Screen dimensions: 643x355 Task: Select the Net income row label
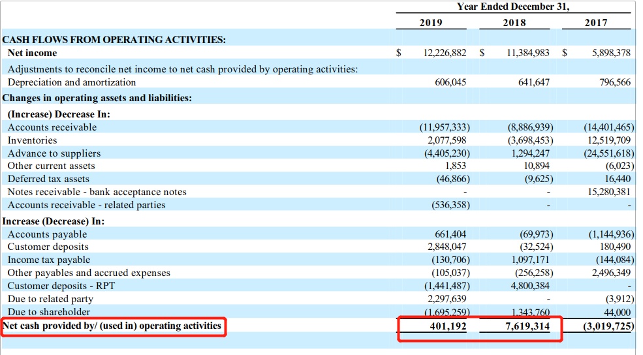click(x=32, y=53)
